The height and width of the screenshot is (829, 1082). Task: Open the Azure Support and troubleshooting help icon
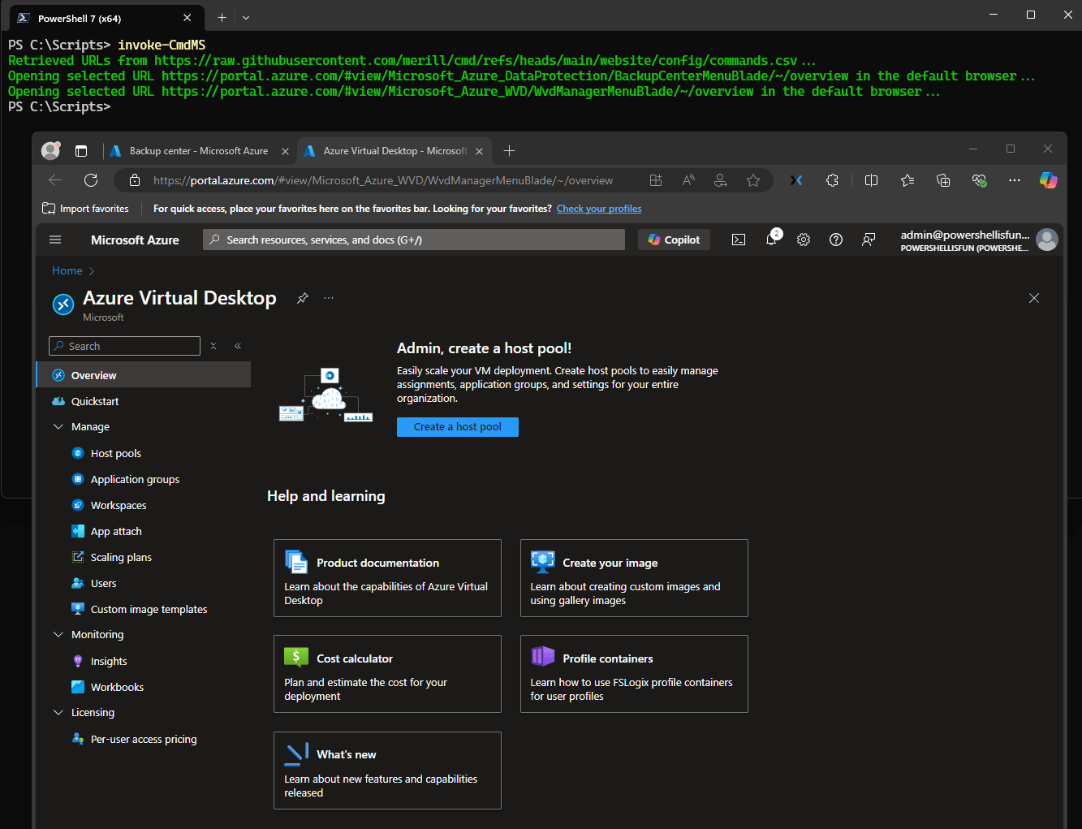coord(836,240)
